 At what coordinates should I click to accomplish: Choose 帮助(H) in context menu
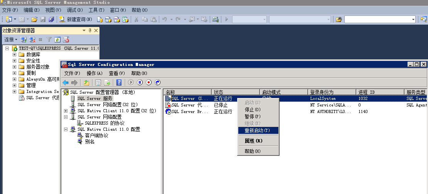tap(258, 151)
